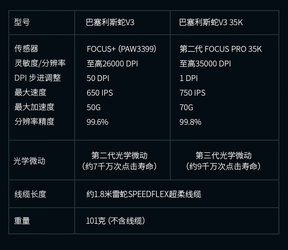Click the 650 IPS max speed value
Screen dimensions: 288x250
coord(100,93)
